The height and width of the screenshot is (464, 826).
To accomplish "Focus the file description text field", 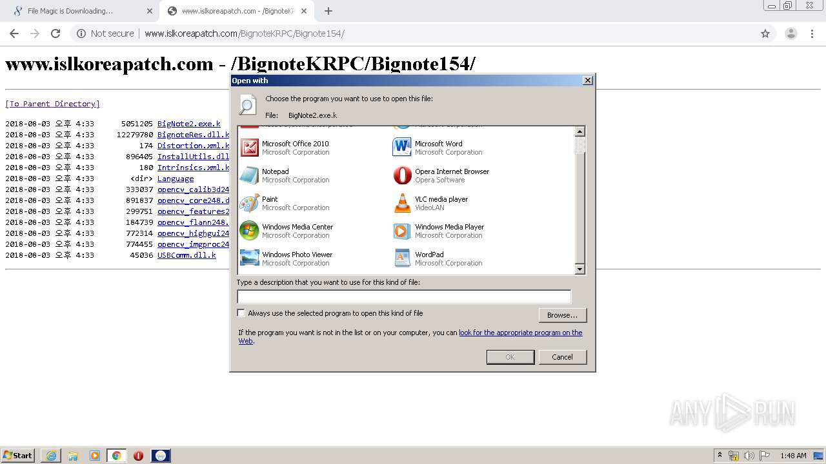I will click(404, 296).
